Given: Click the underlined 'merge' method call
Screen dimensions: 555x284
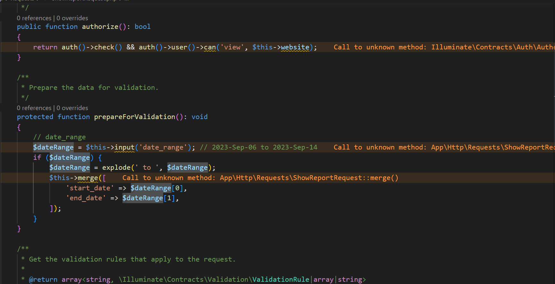Looking at the screenshot, I should pyautogui.click(x=88, y=178).
